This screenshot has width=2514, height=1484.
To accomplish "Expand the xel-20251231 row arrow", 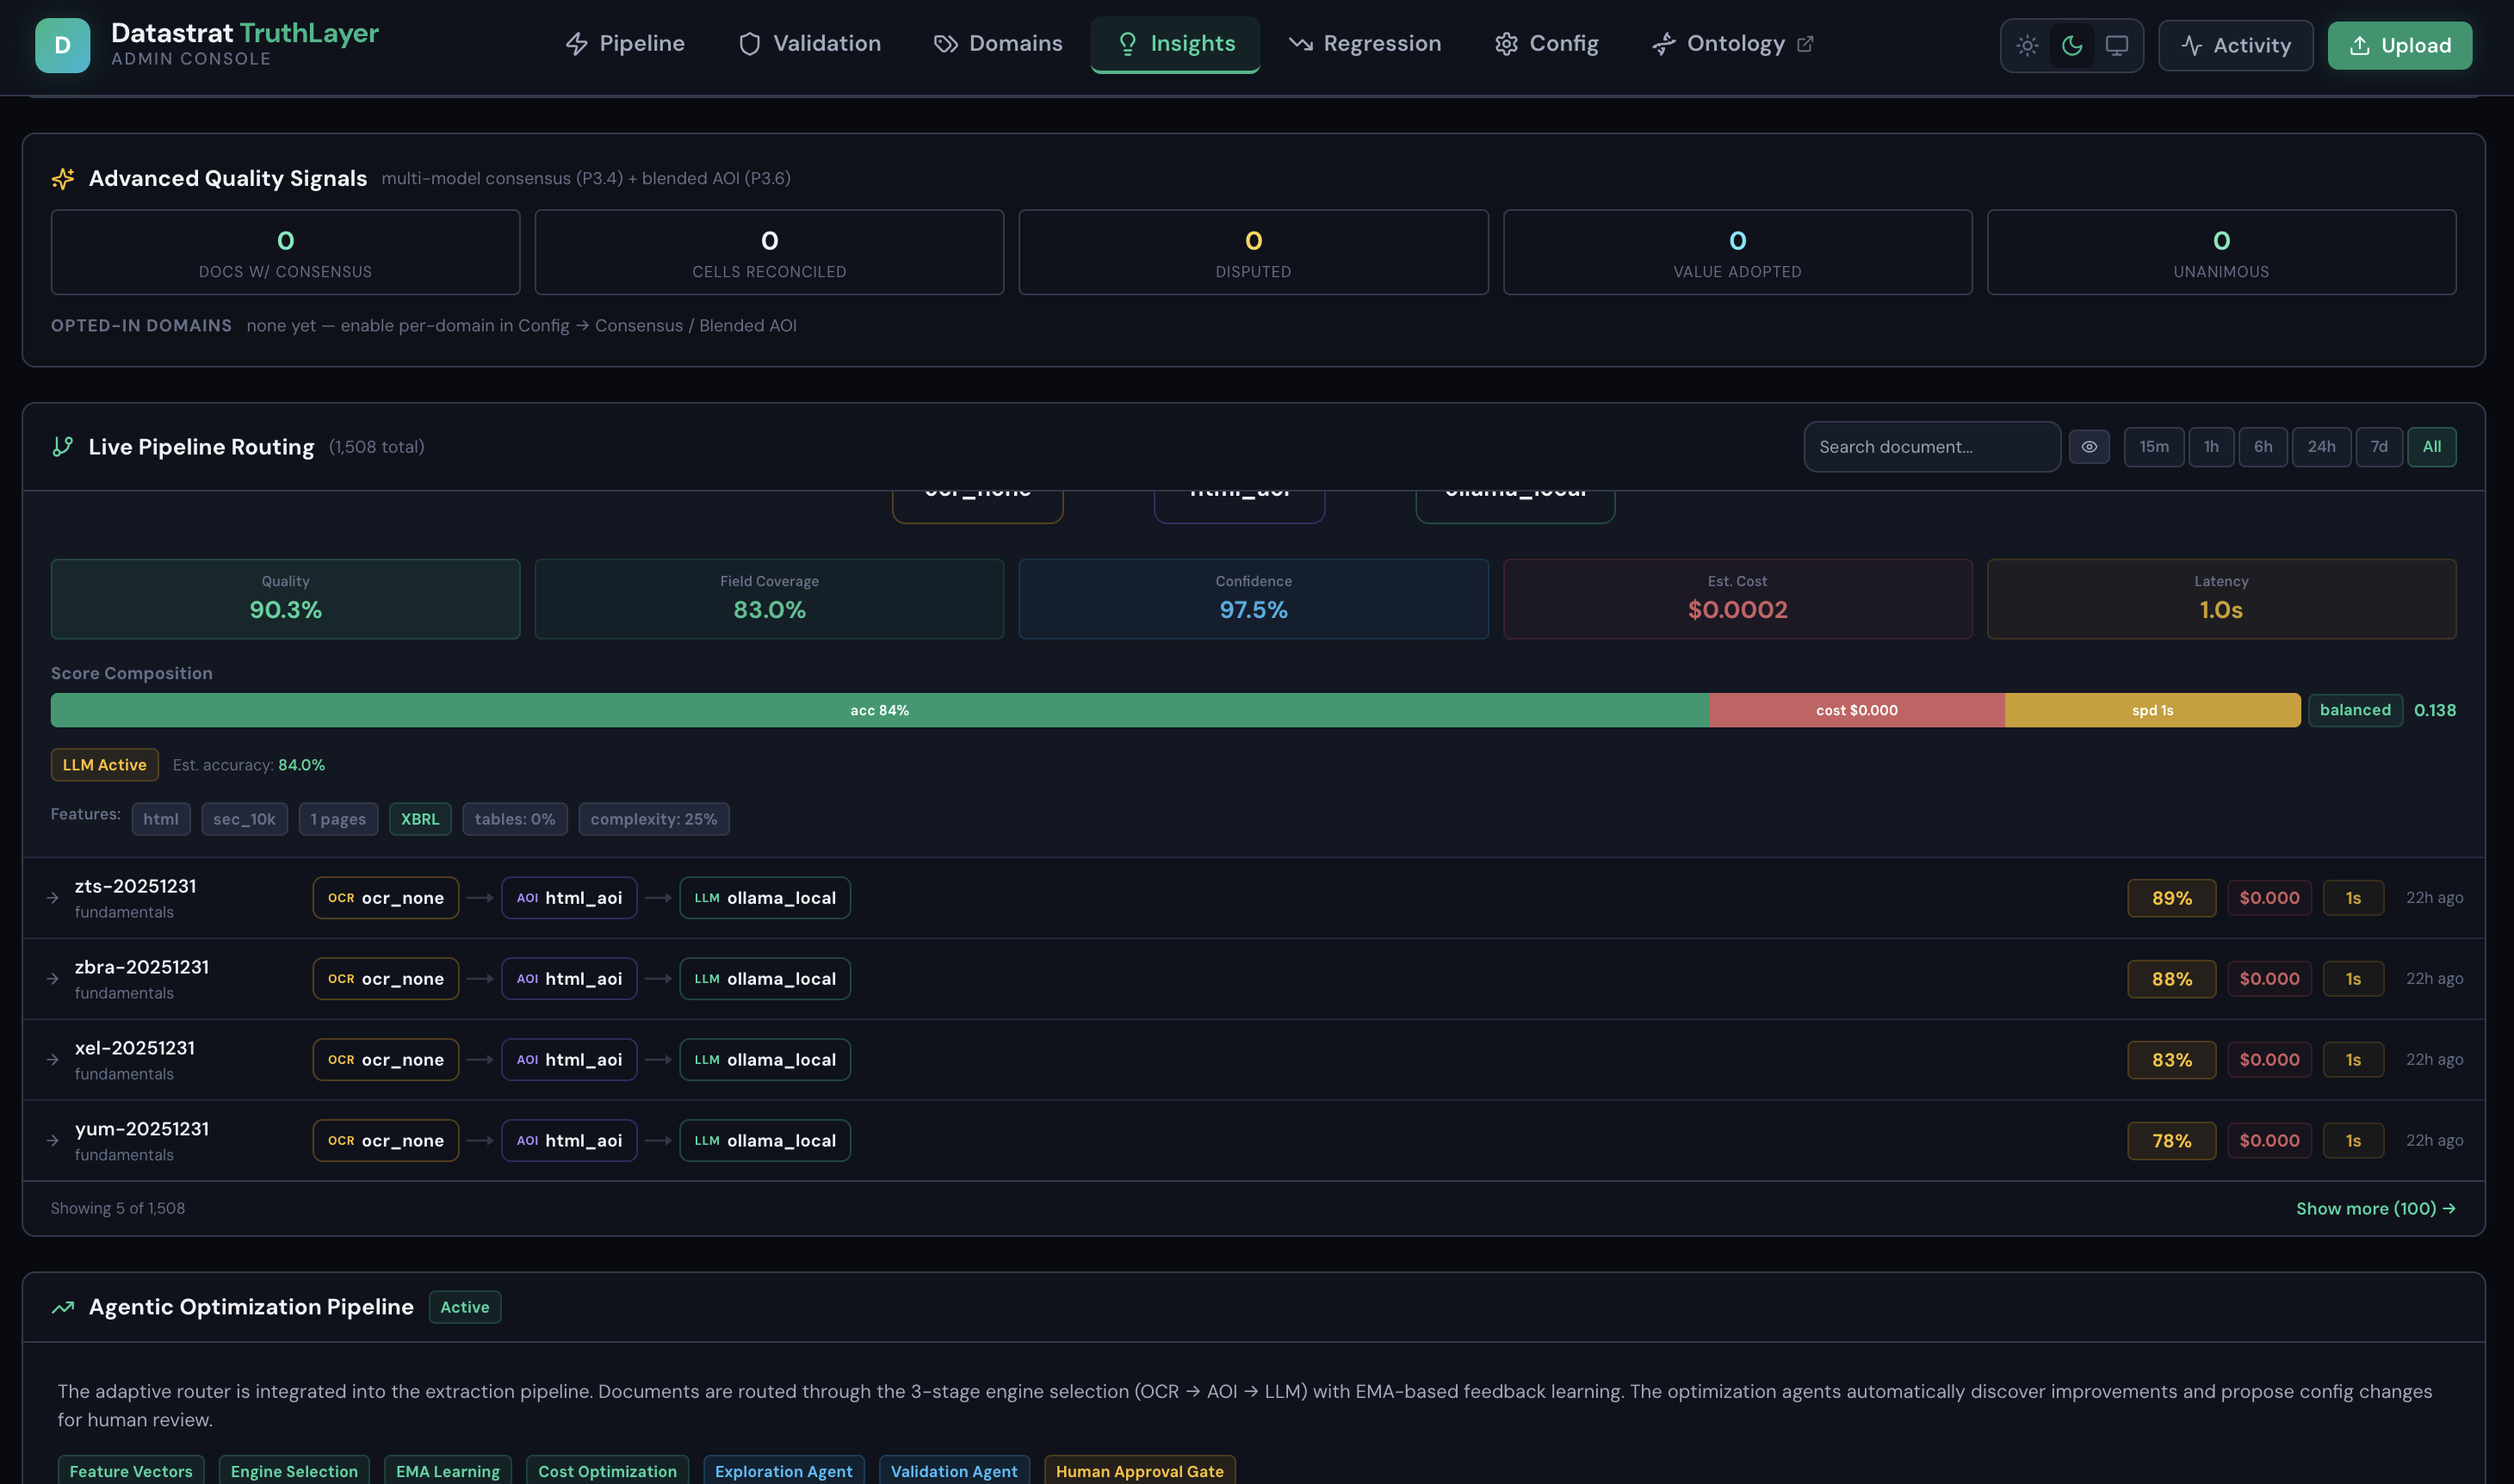I will pyautogui.click(x=53, y=1060).
